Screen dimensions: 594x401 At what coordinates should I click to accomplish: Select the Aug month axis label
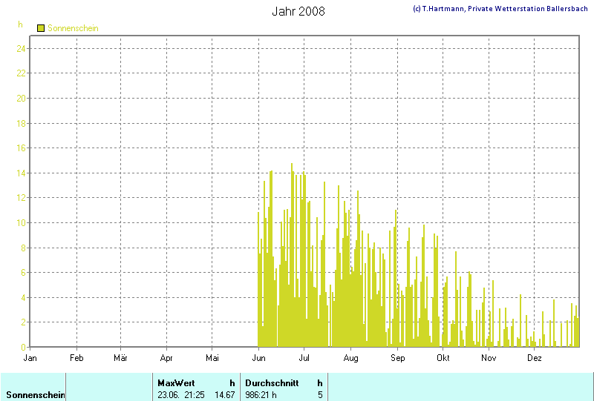coord(351,357)
